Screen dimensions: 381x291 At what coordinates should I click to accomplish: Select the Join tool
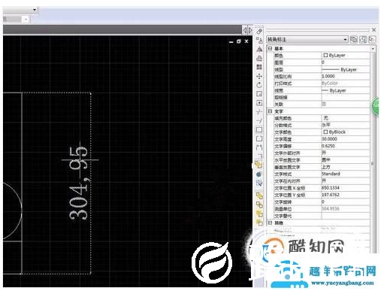coord(259,147)
